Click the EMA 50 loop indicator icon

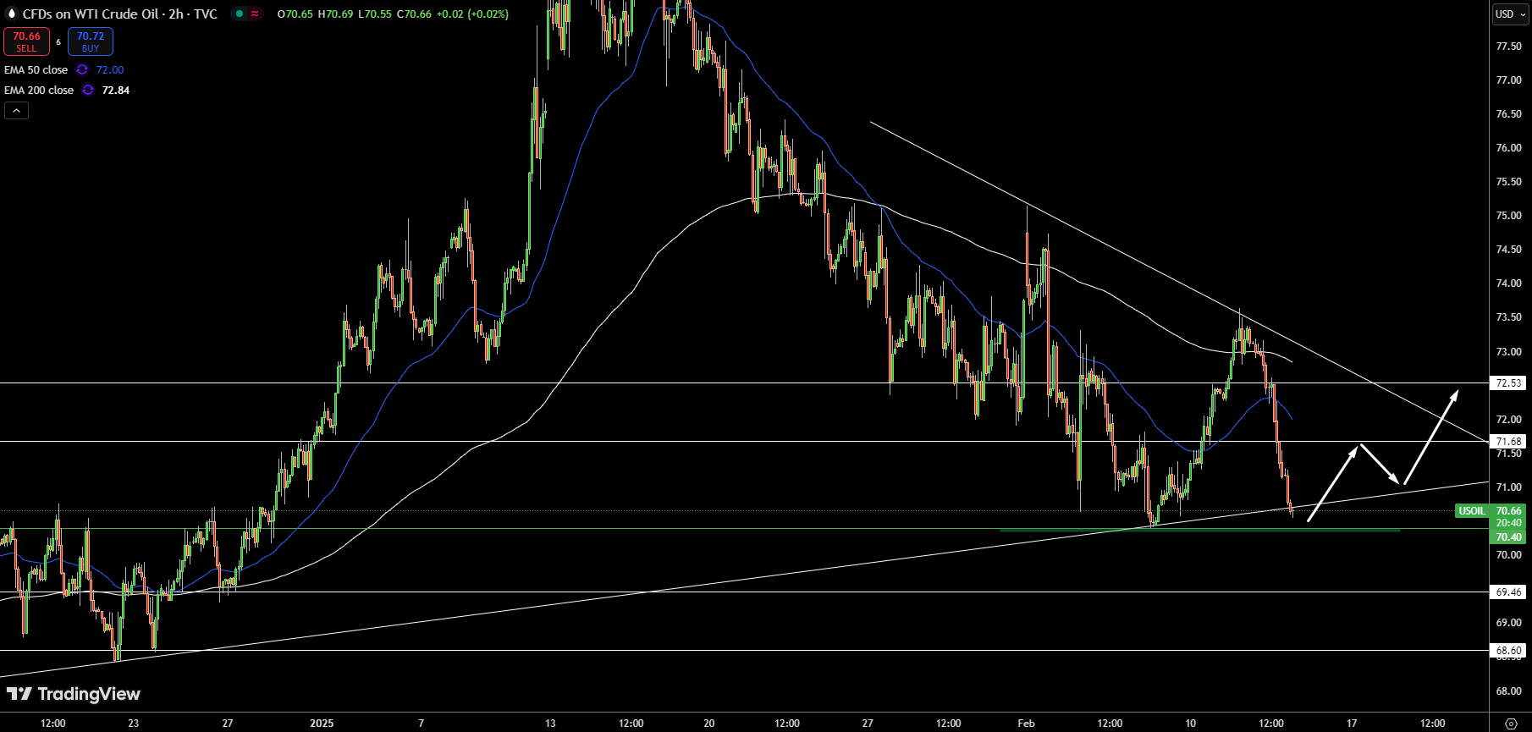[82, 70]
